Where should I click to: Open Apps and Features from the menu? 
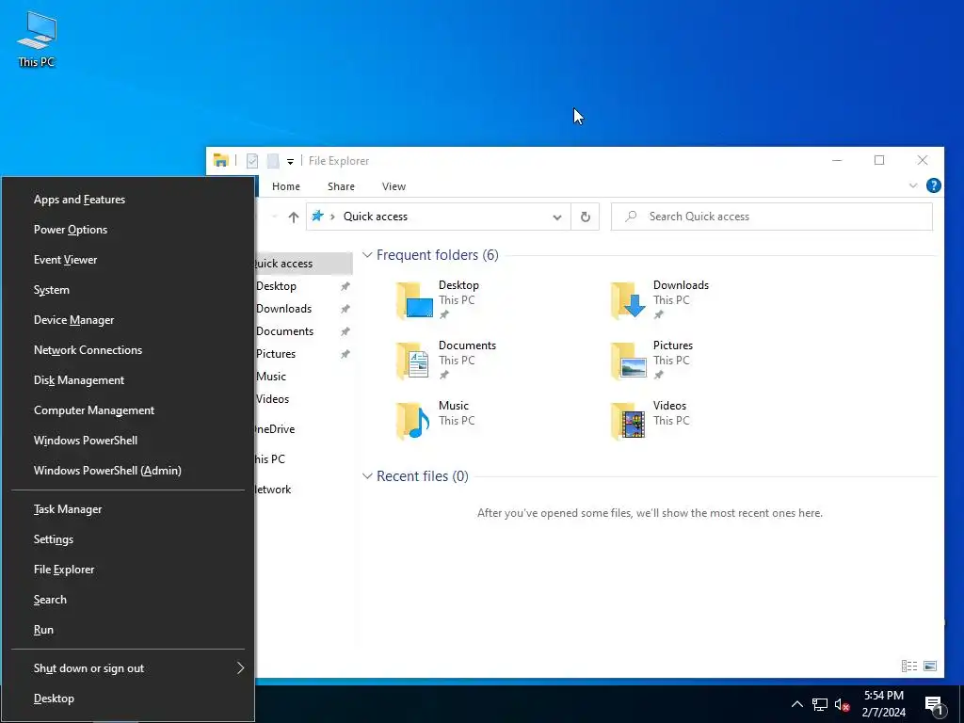tap(128, 200)
